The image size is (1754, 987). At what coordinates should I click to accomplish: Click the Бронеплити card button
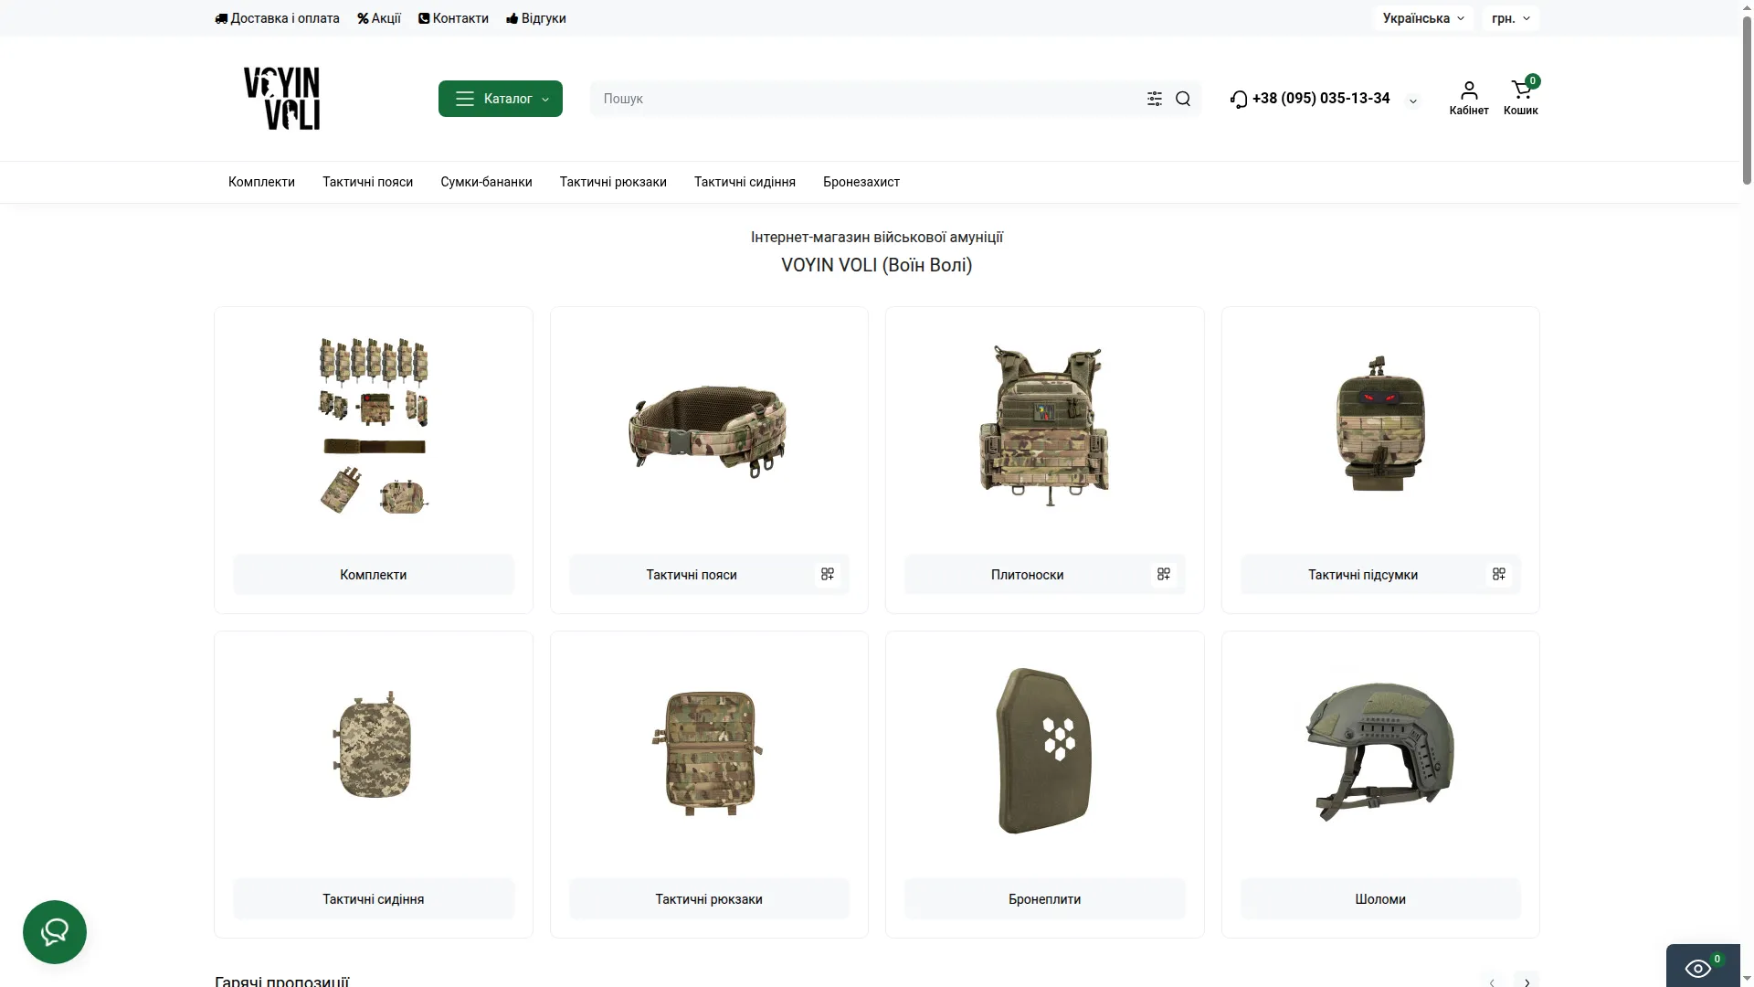[x=1045, y=898]
